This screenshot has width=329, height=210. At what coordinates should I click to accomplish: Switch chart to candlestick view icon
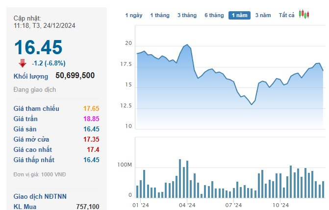click(304, 15)
